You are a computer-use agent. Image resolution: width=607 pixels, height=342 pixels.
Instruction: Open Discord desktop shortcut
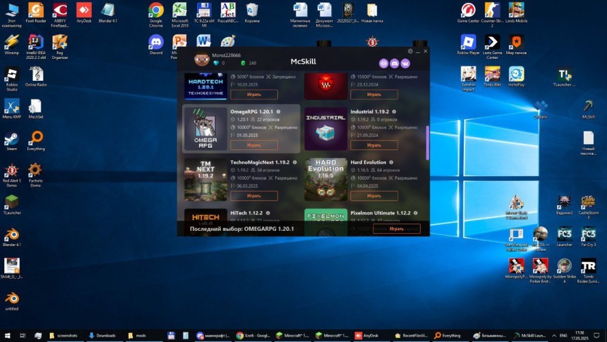(155, 44)
